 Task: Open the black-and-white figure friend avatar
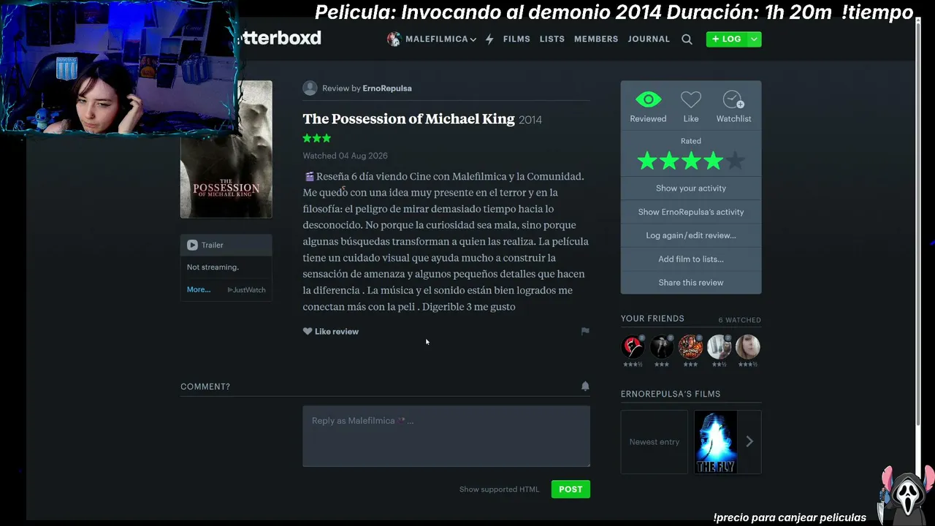pyautogui.click(x=662, y=346)
